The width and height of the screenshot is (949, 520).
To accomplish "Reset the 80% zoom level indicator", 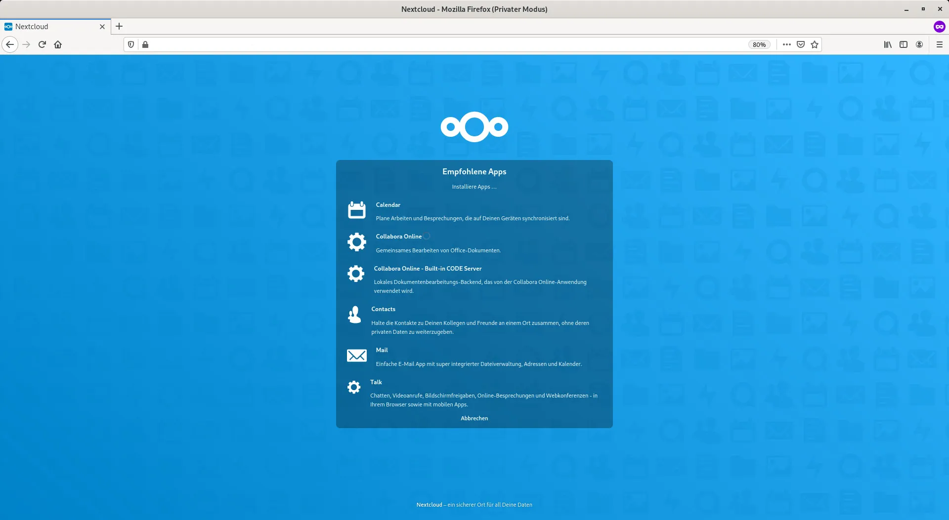I will [759, 44].
